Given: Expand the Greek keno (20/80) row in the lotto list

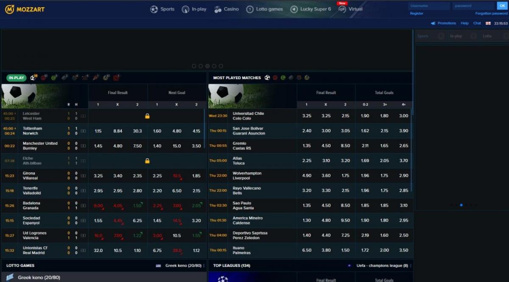Looking at the screenshot, I should [104, 277].
